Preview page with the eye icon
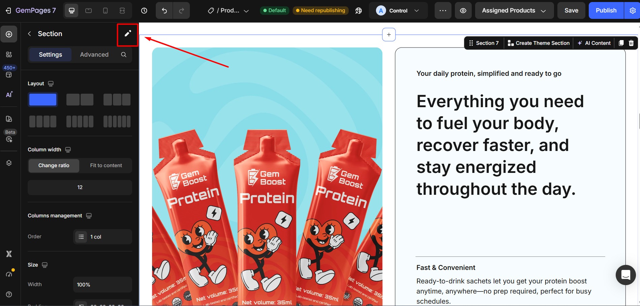 [463, 11]
